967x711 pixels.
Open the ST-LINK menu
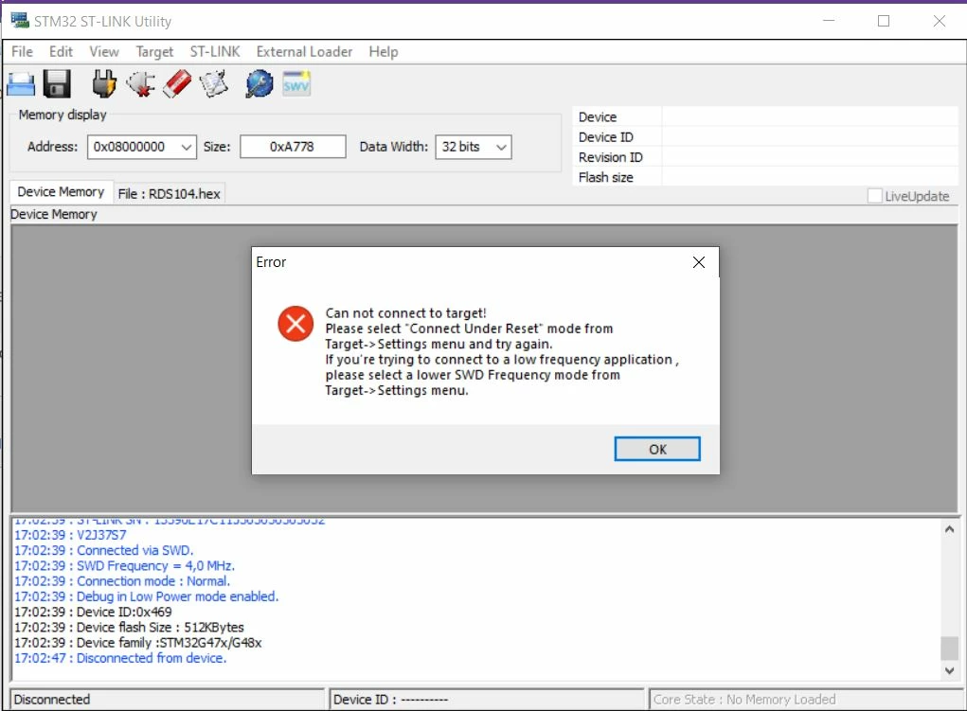coord(215,52)
